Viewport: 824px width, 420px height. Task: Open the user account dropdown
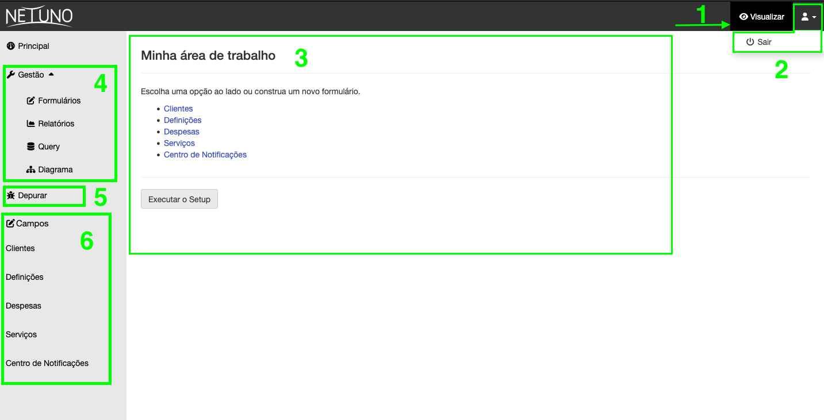coord(808,17)
